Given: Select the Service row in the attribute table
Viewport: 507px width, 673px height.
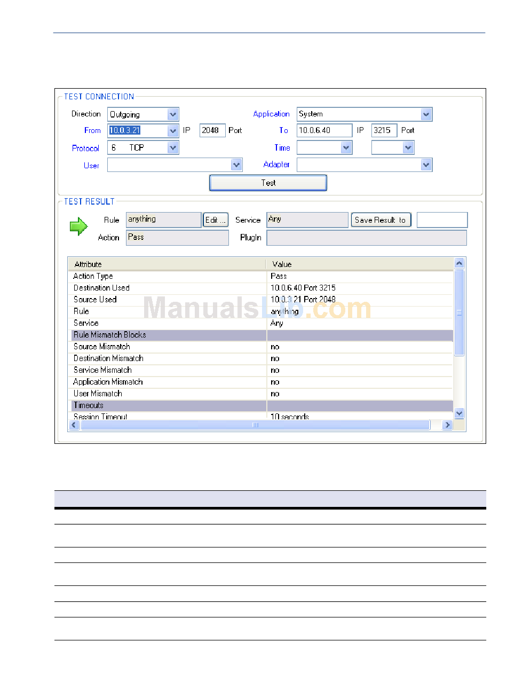Looking at the screenshot, I should pos(260,323).
